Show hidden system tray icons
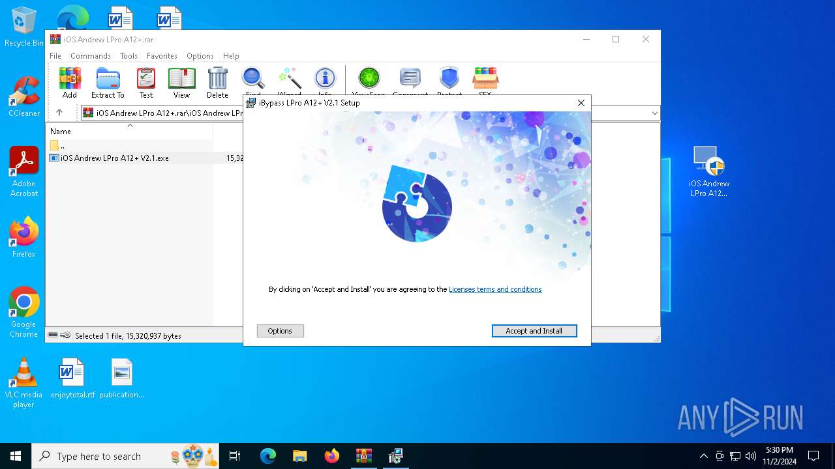835x469 pixels. 703,456
